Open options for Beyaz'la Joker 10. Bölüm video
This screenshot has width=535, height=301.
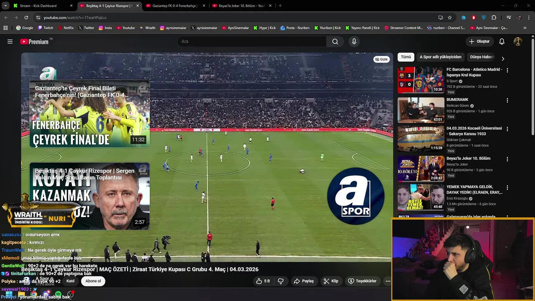point(507,159)
